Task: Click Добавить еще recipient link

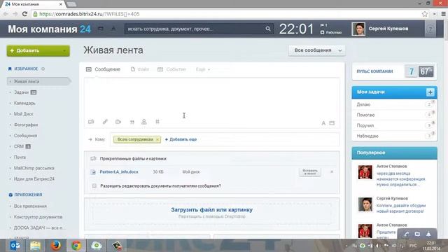Action: click(181, 139)
